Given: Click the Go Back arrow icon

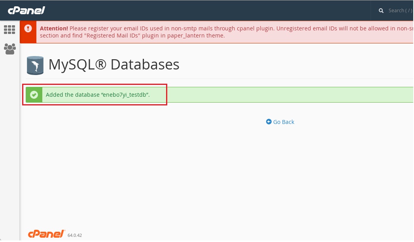Looking at the screenshot, I should click(x=269, y=122).
